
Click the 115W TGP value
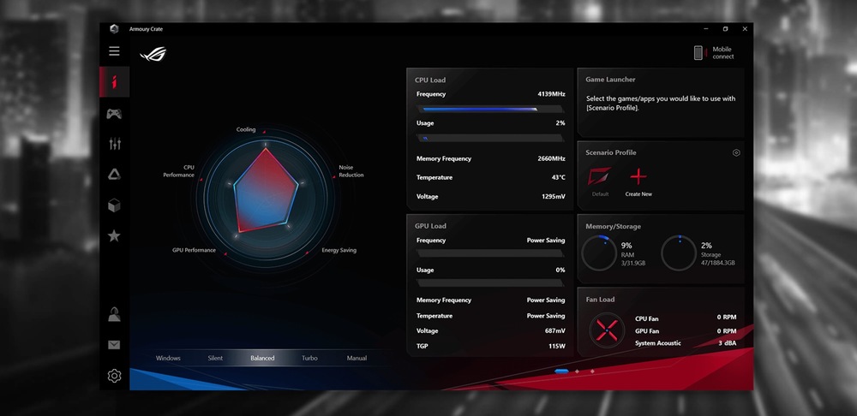click(x=557, y=346)
